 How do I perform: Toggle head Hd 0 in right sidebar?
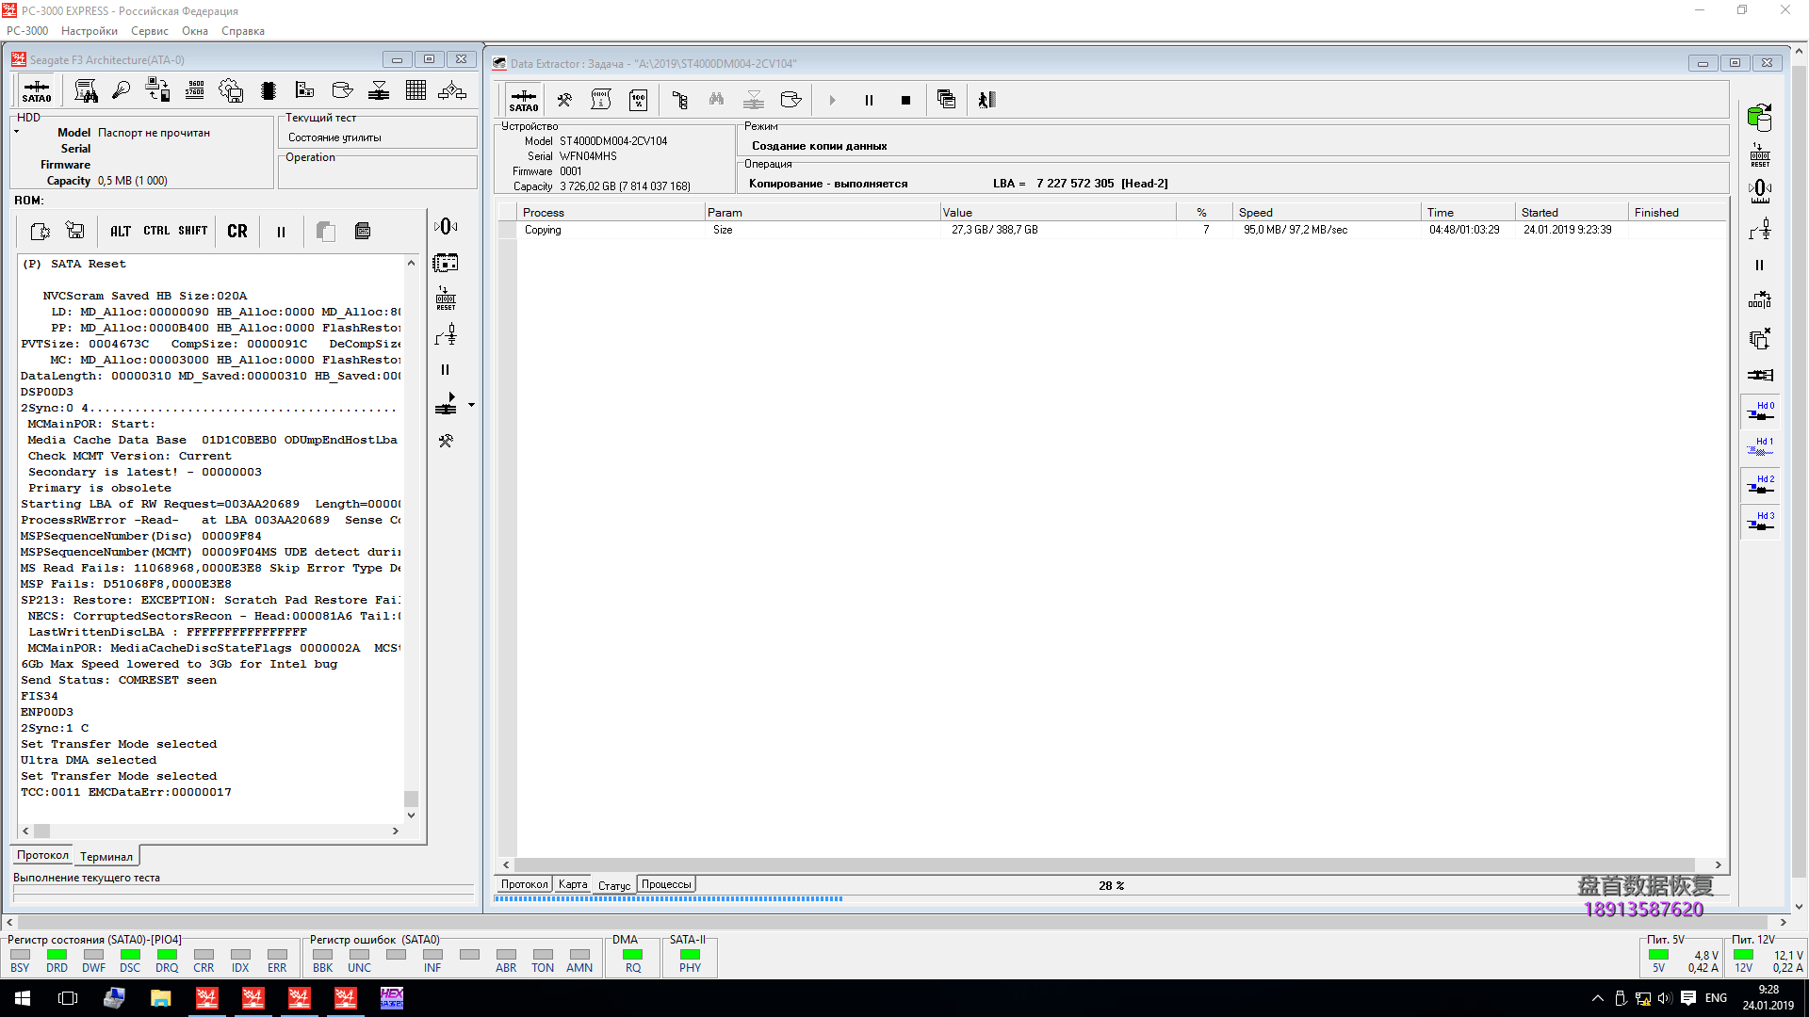point(1759,411)
